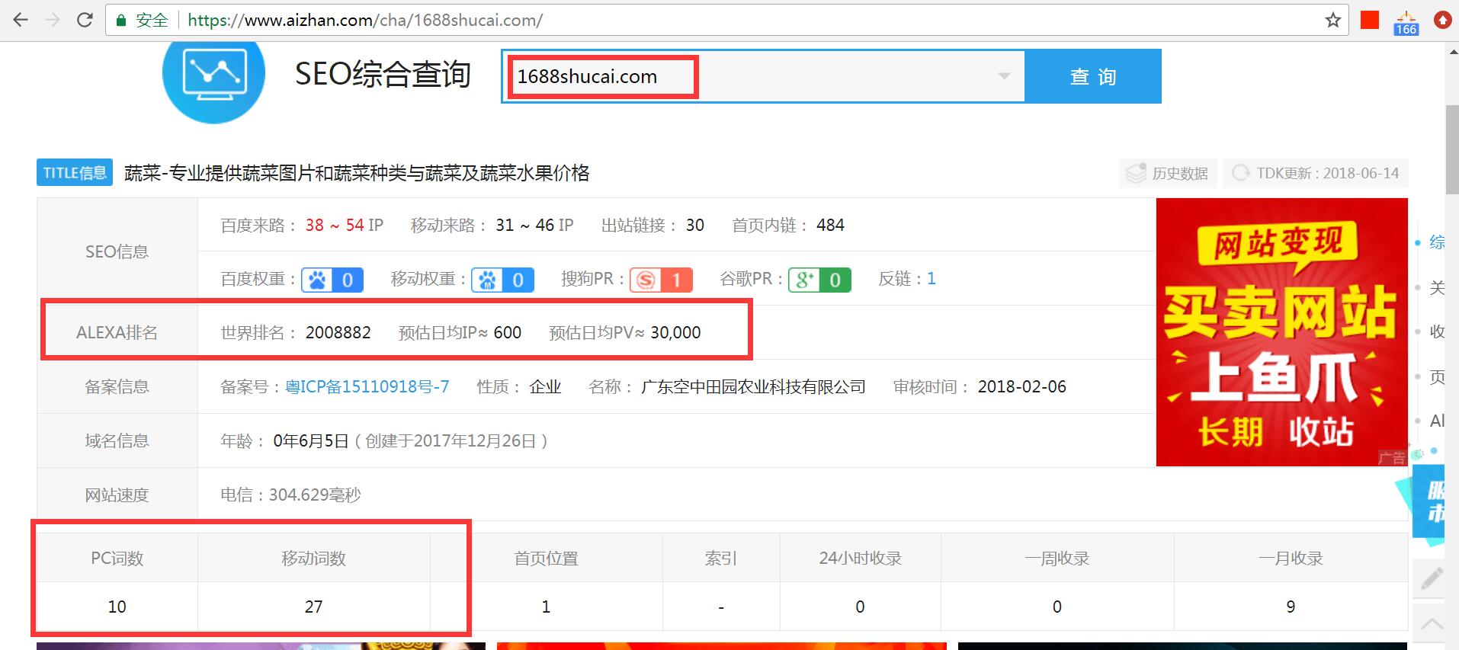Click the Baidu weight paw badge
Image resolution: width=1459 pixels, height=650 pixels.
tap(332, 280)
